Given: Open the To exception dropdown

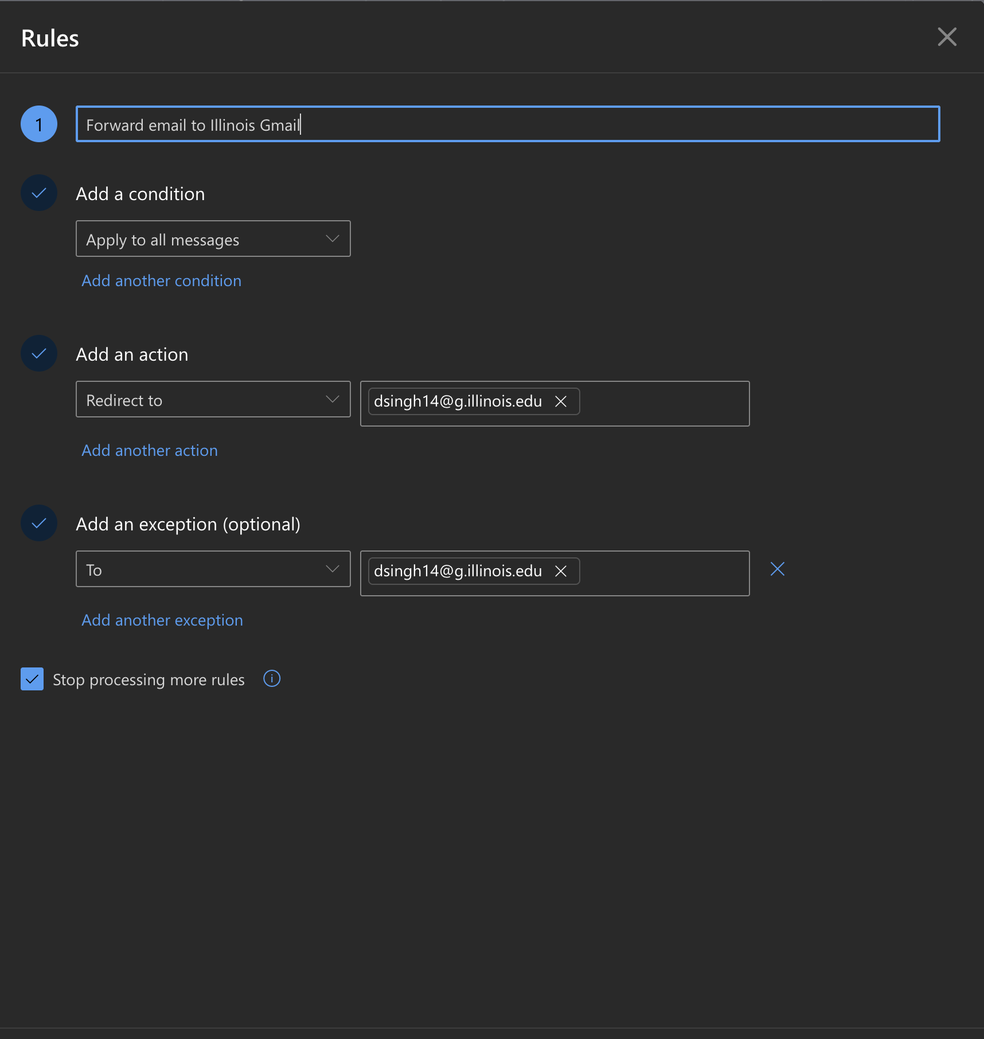Looking at the screenshot, I should 213,569.
